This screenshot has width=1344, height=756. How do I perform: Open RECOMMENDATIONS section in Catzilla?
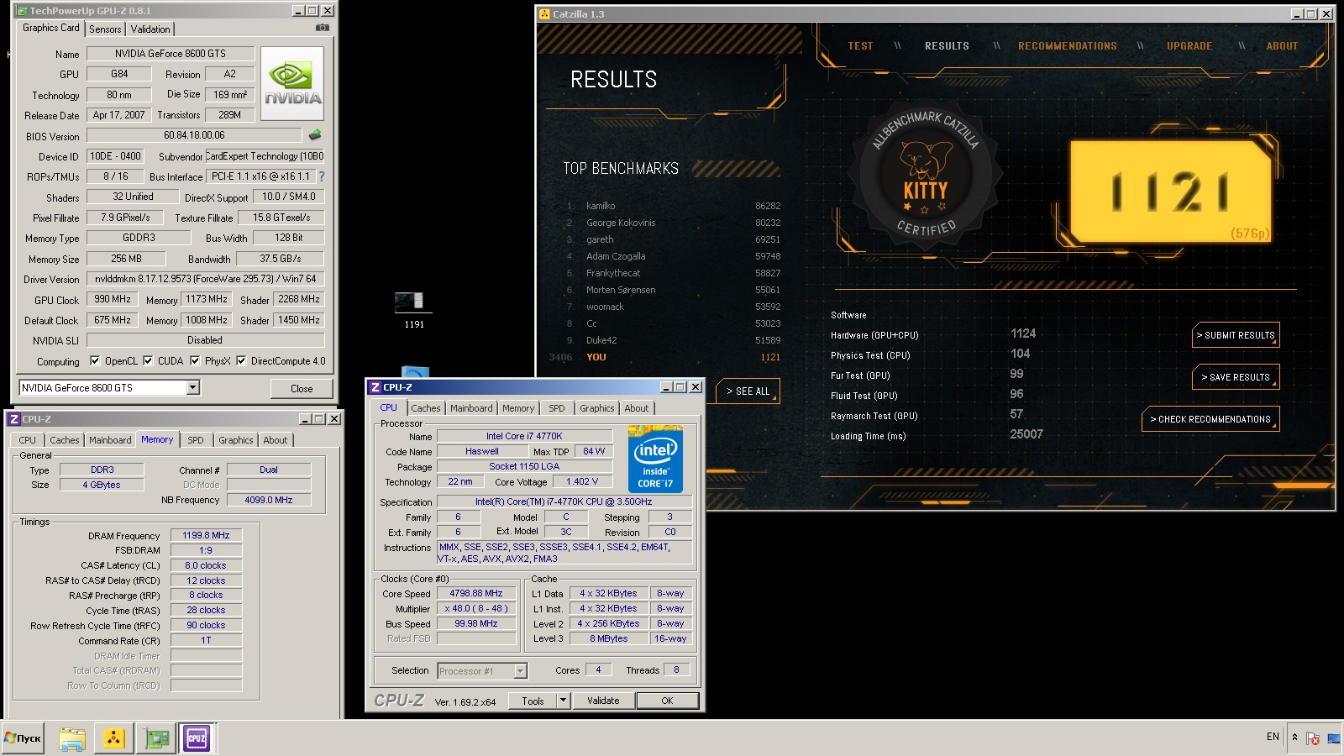(x=1068, y=46)
